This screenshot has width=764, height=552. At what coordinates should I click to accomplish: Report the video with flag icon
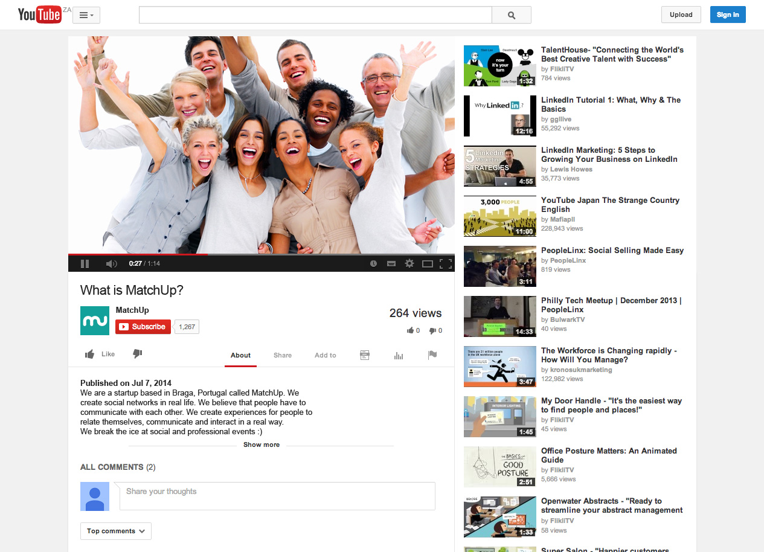pos(432,355)
